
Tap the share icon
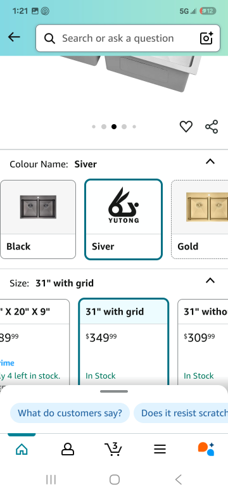coord(212,127)
